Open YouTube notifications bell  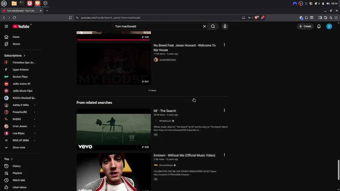[x=319, y=26]
